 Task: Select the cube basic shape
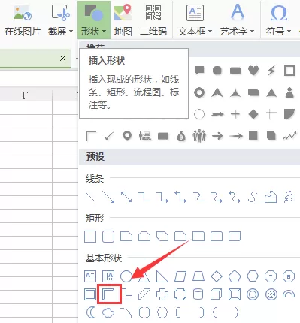[216, 294]
